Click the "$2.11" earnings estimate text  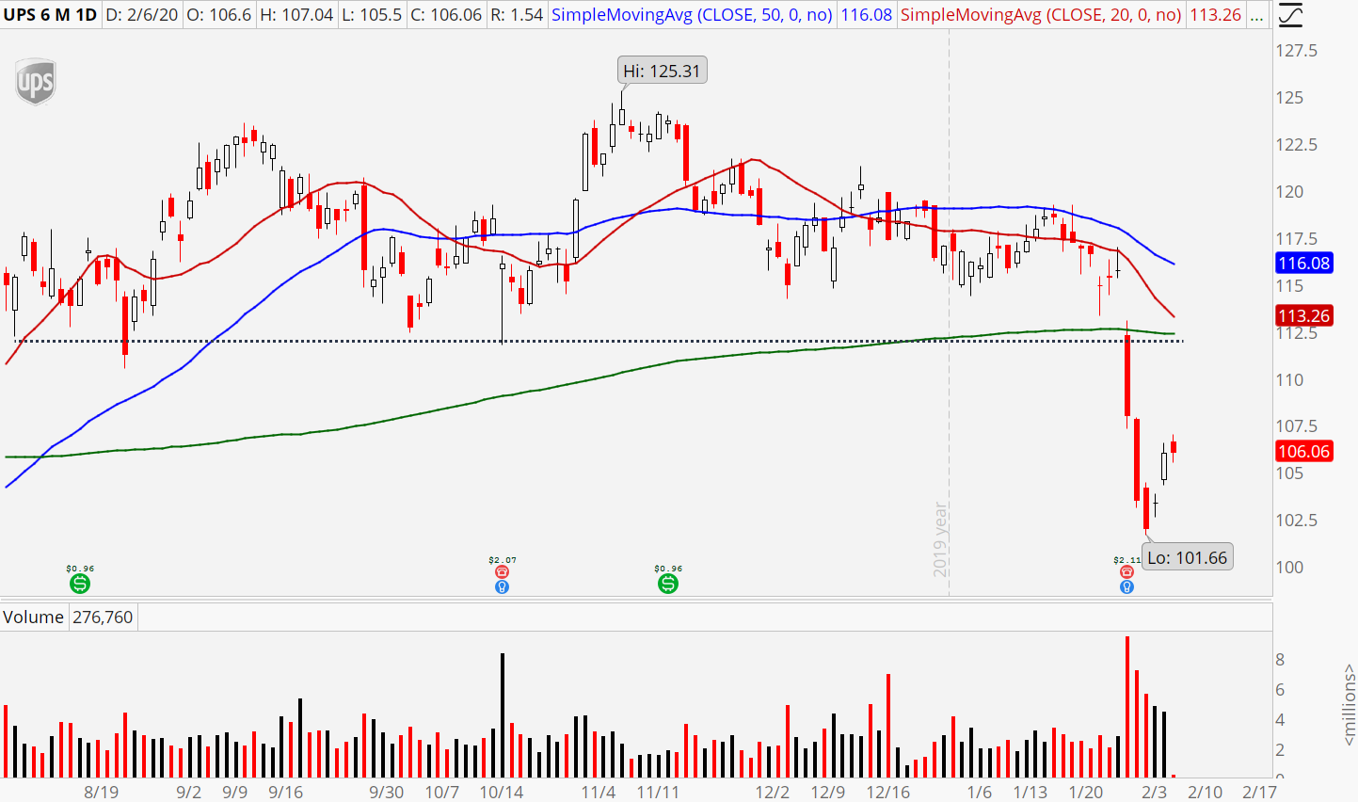coord(1126,560)
